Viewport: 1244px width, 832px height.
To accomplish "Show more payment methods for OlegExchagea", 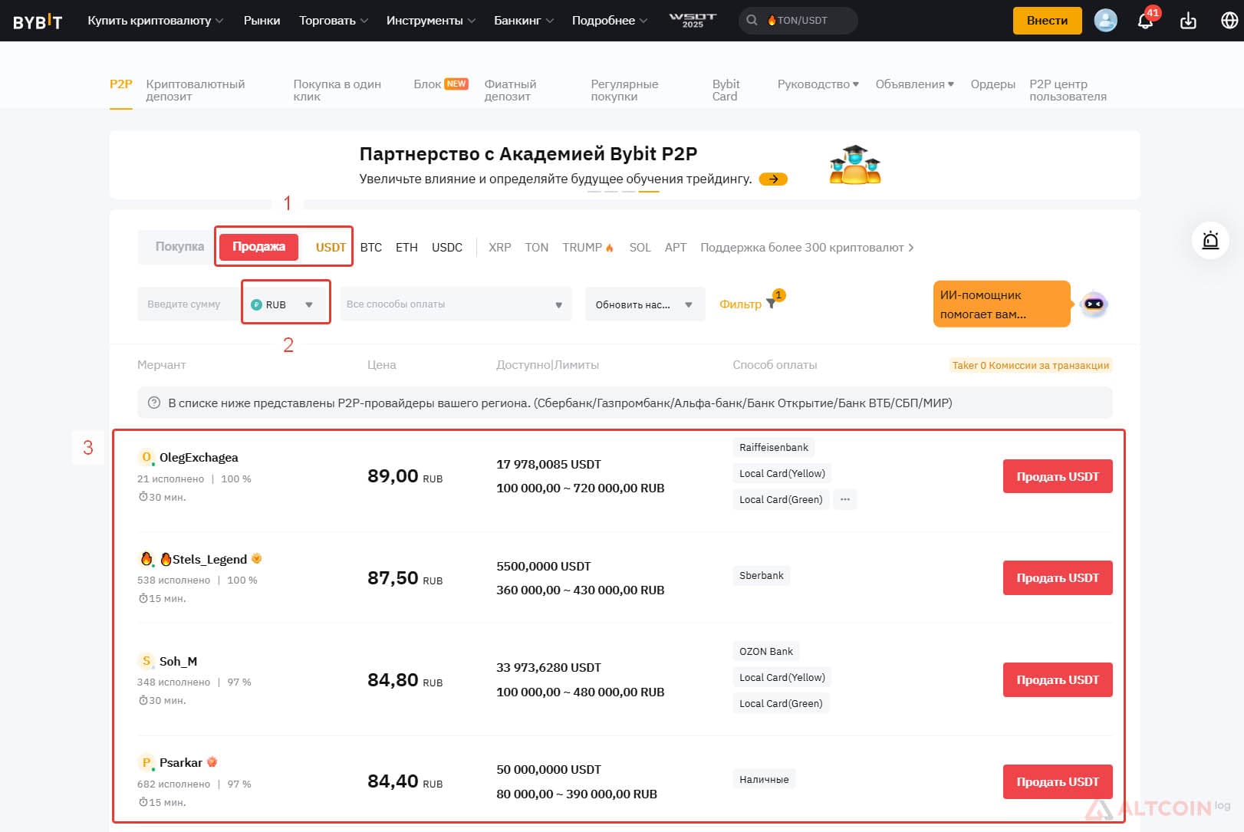I will [x=845, y=499].
